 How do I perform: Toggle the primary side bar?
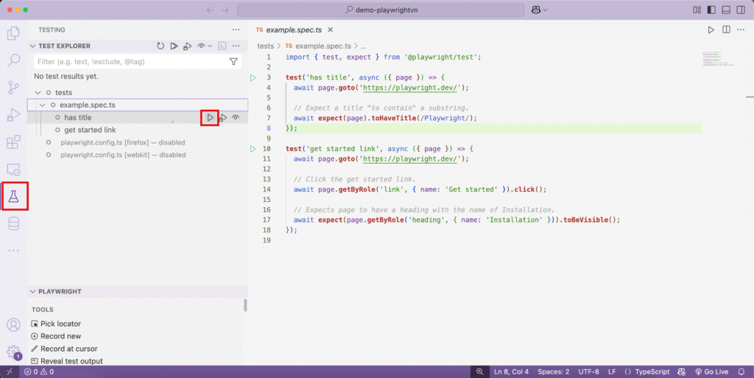(x=711, y=10)
